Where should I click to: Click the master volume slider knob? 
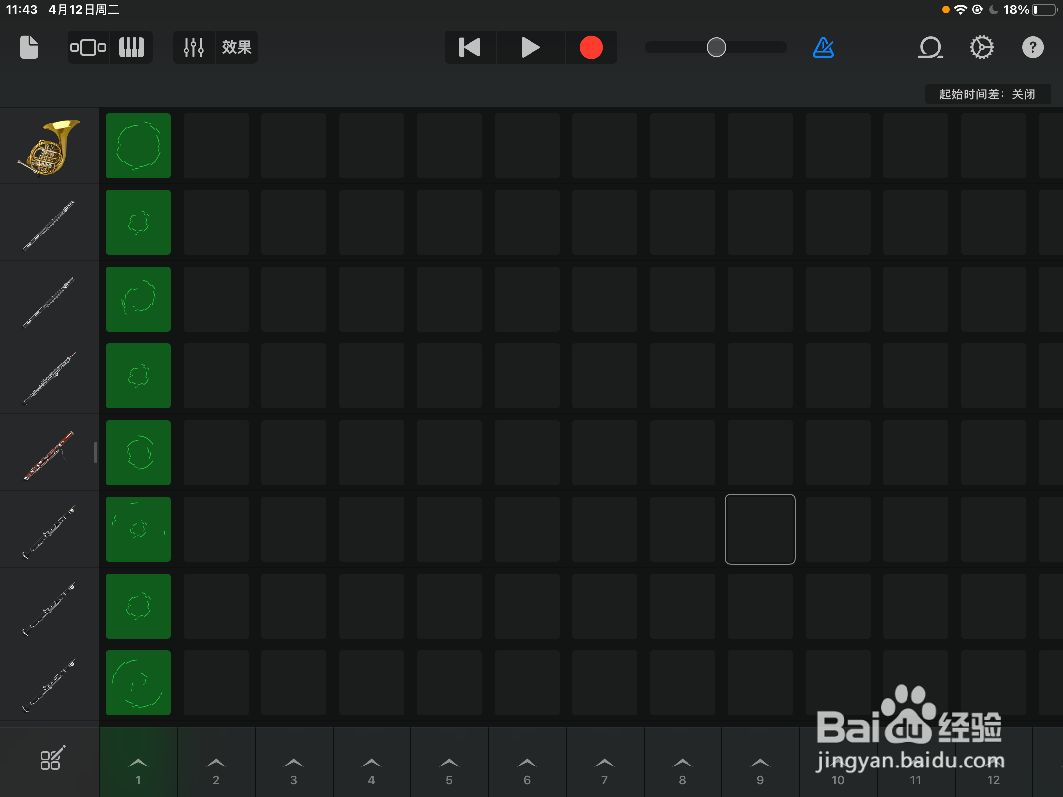pyautogui.click(x=716, y=47)
